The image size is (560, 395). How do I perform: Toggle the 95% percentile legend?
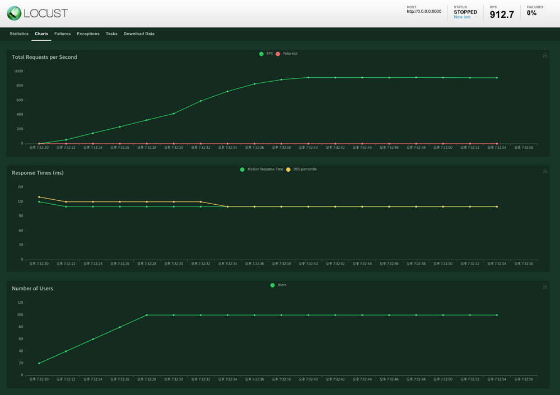(301, 169)
